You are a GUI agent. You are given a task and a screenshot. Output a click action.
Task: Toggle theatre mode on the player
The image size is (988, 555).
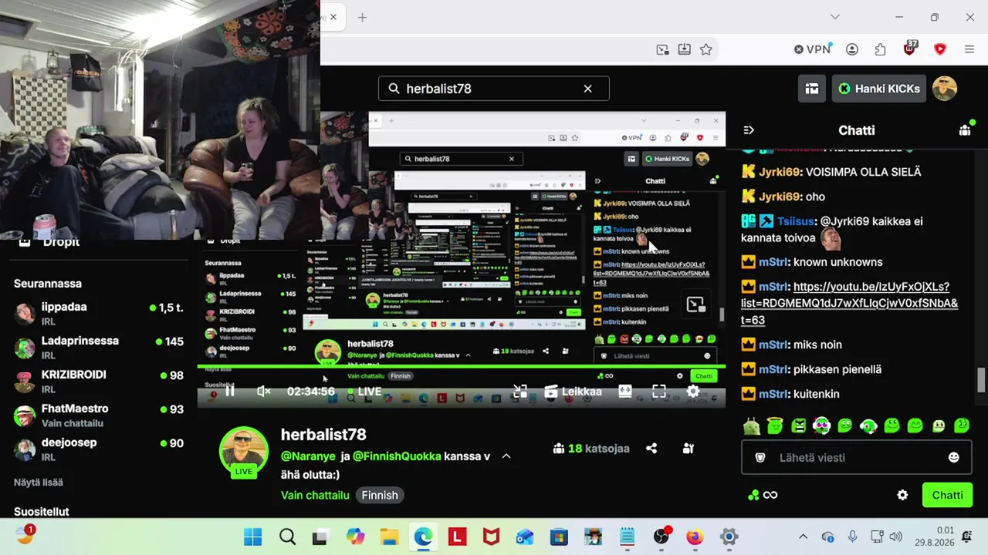click(x=625, y=392)
